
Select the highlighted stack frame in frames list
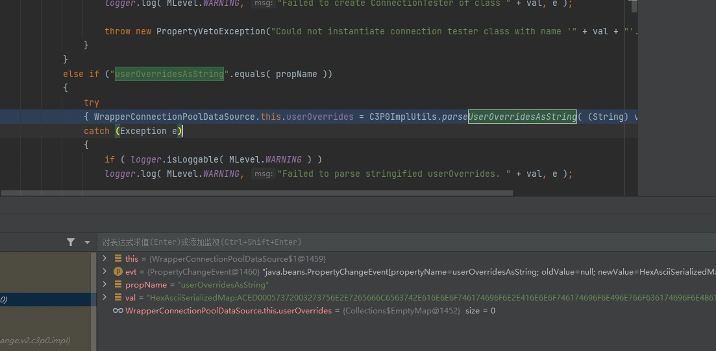point(45,299)
